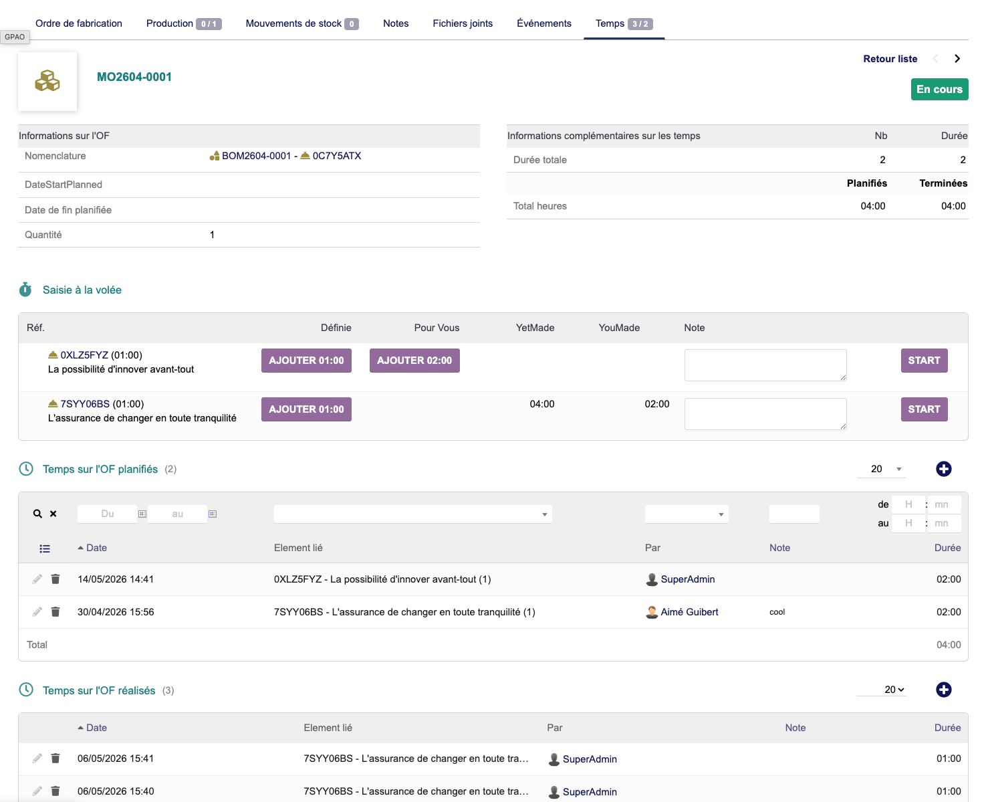
Task: Open the start date calendar picker icon
Action: [x=142, y=514]
